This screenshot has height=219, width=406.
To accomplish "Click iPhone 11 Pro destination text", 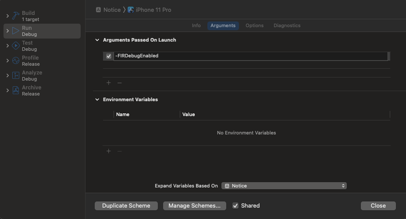I will coord(153,10).
